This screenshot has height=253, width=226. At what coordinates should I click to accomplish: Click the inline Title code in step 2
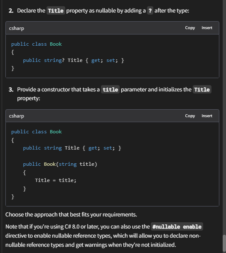point(56,11)
